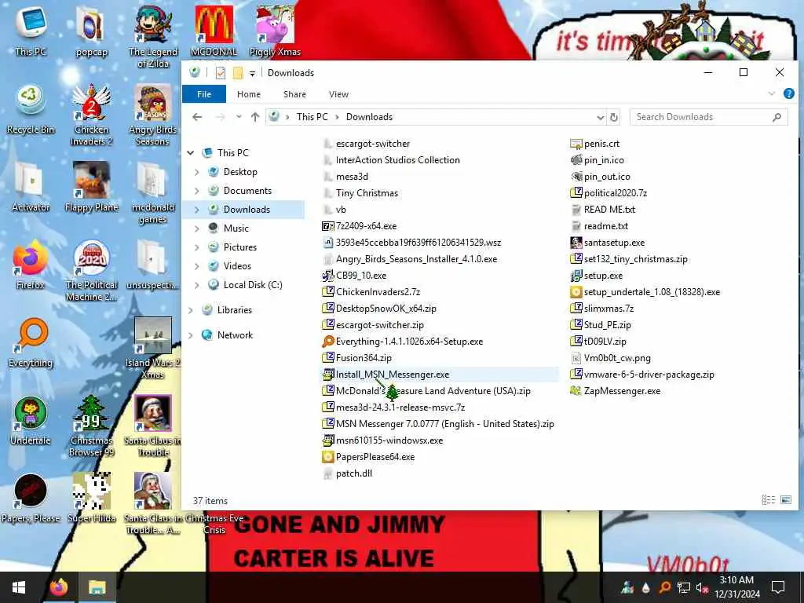Select santasetup.exe in the file list
Screen dimensions: 804x603
(607, 243)
